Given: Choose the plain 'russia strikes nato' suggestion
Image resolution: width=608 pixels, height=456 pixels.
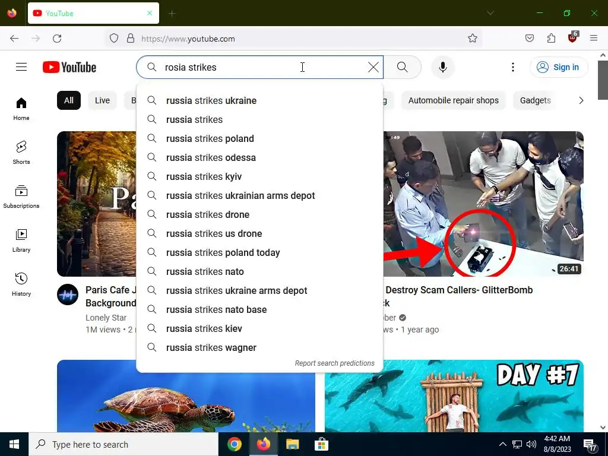Looking at the screenshot, I should [260, 271].
